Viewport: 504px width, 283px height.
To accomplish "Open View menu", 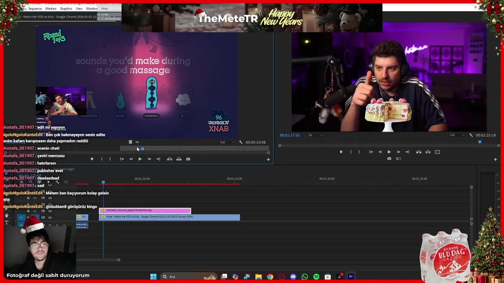I will click(79, 9).
